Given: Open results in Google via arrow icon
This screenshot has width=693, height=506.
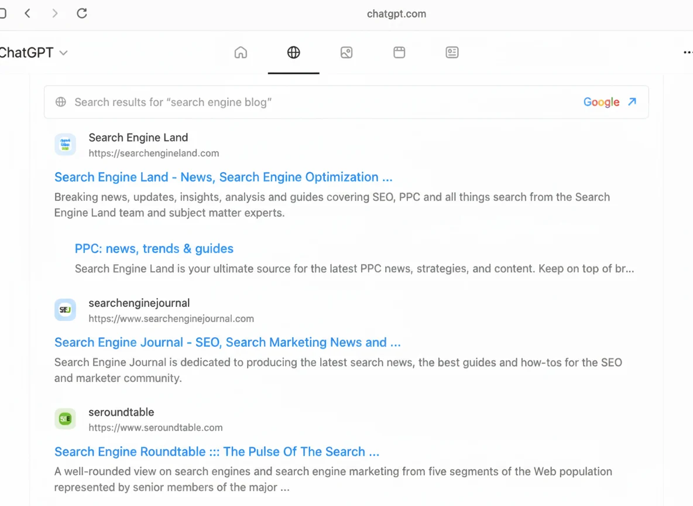Looking at the screenshot, I should 632,102.
